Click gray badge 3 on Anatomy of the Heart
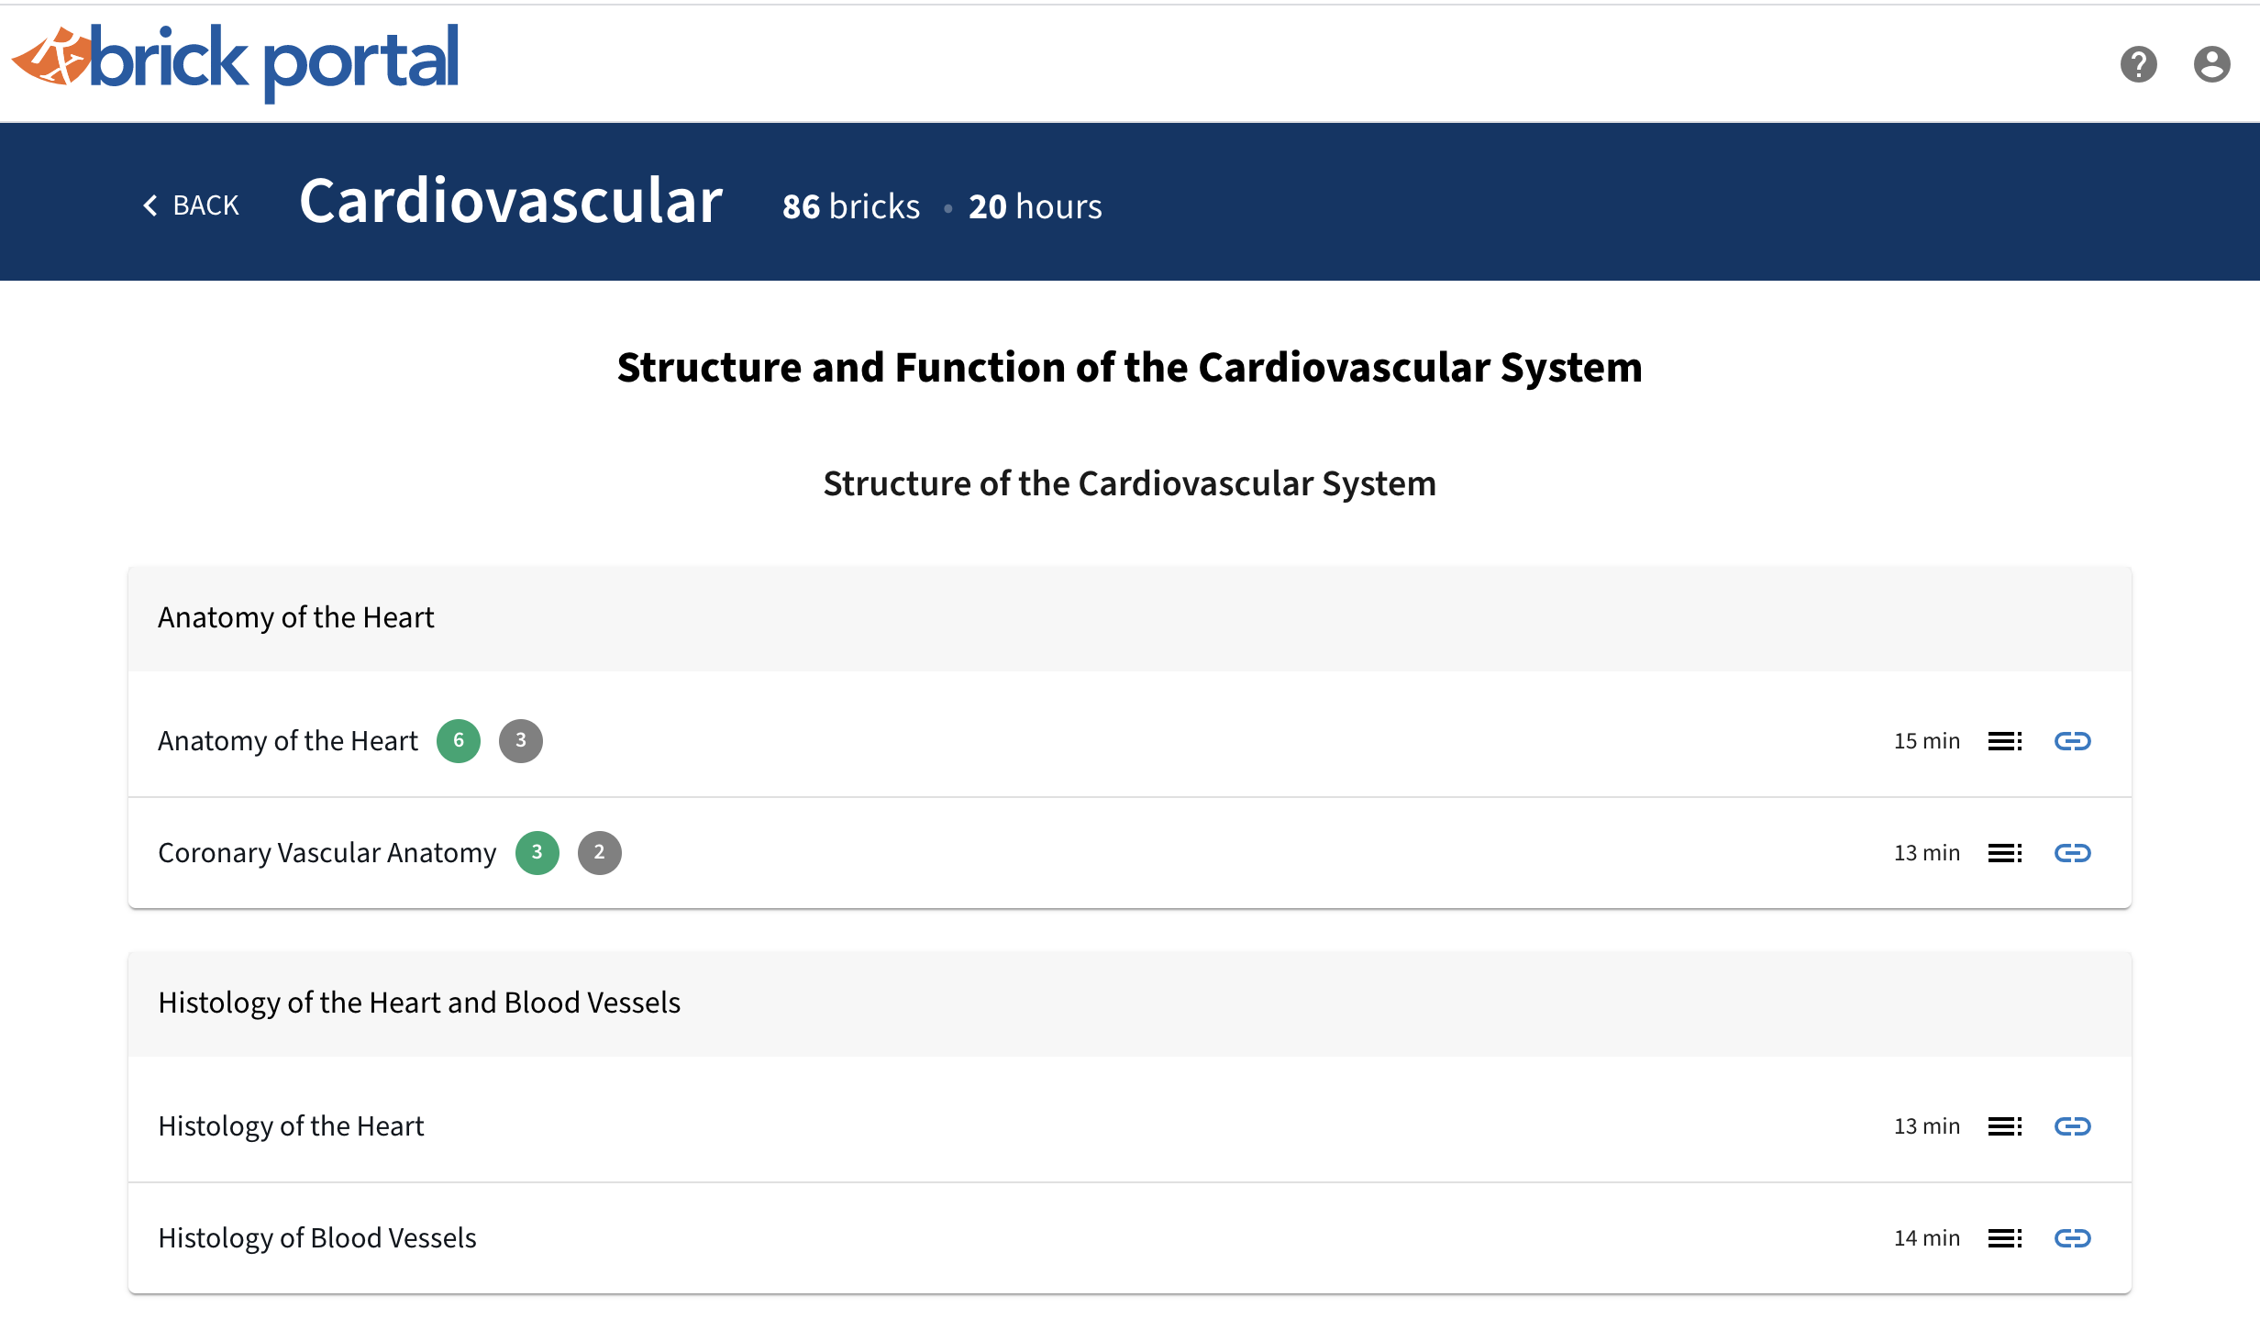 pyautogui.click(x=521, y=741)
